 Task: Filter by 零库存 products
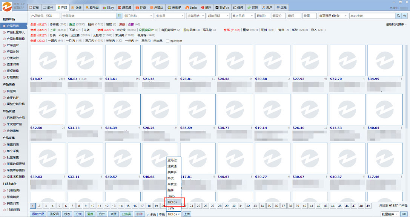[142, 35]
